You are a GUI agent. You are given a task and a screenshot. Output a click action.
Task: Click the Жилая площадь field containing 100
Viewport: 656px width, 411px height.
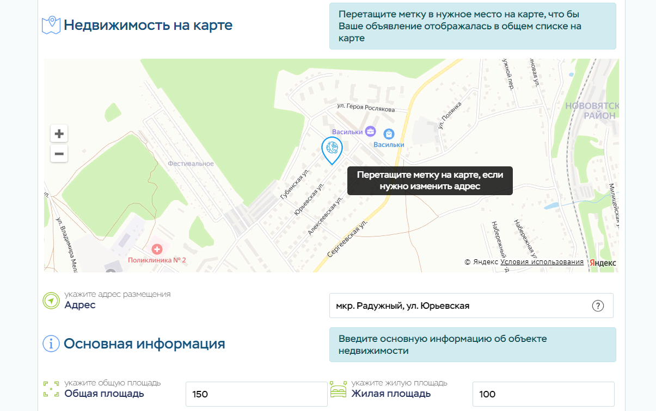[x=543, y=394]
